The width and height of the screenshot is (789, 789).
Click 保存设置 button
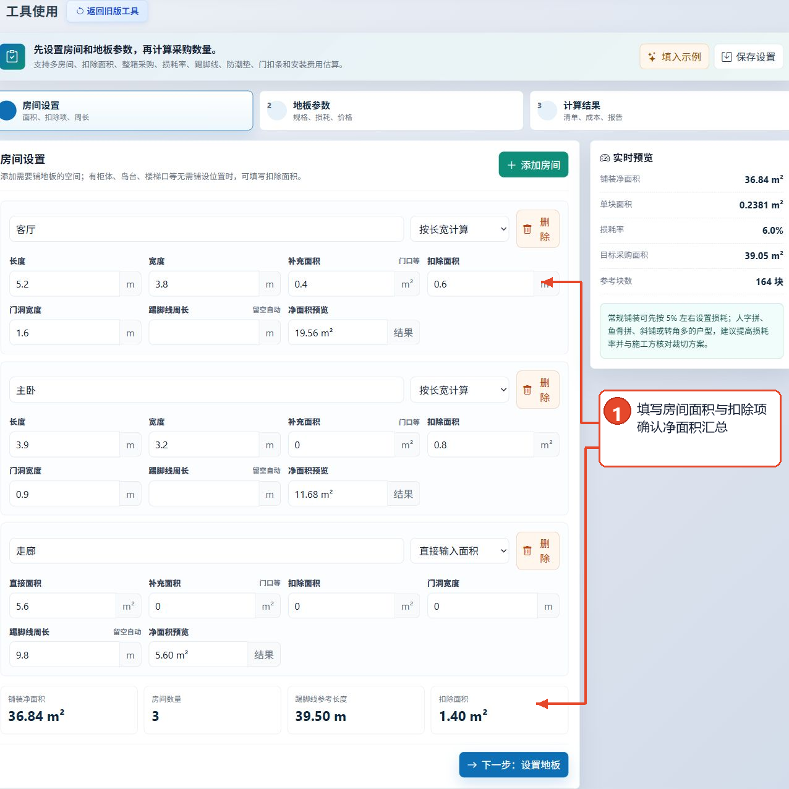pos(749,57)
